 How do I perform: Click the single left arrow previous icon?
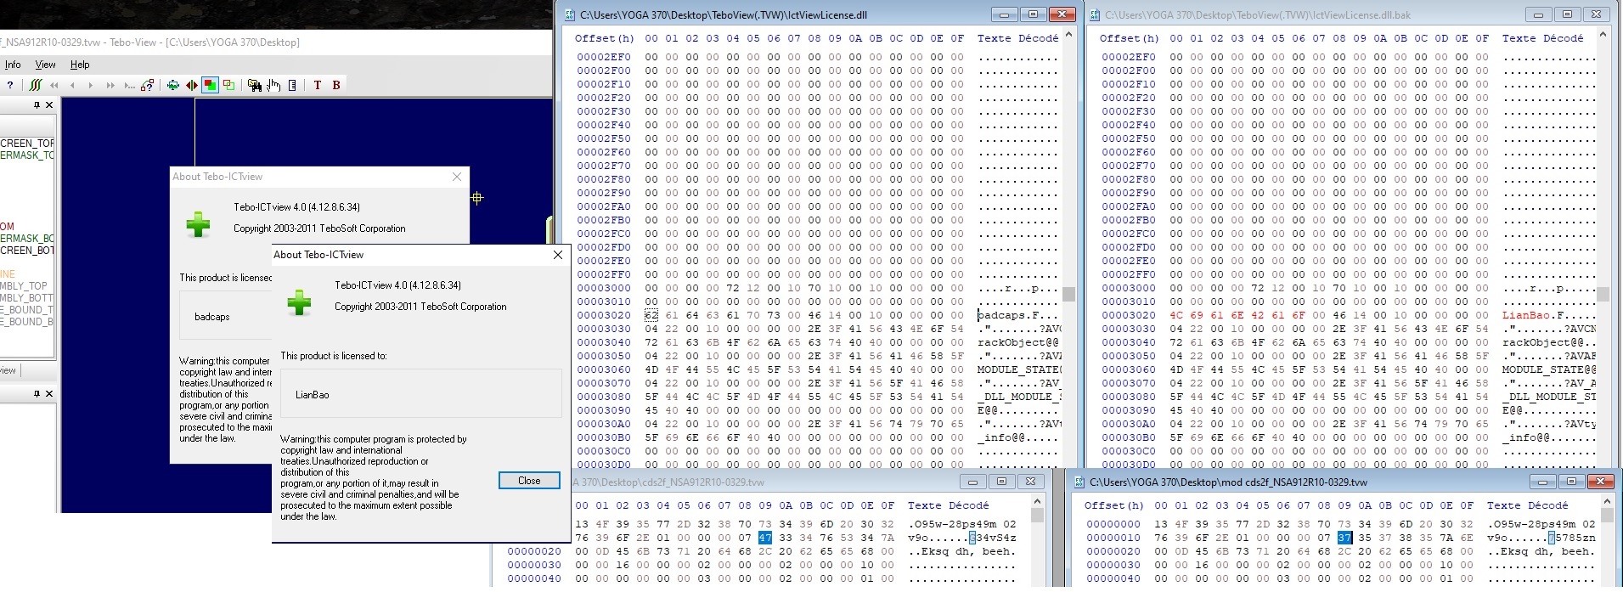tap(72, 85)
